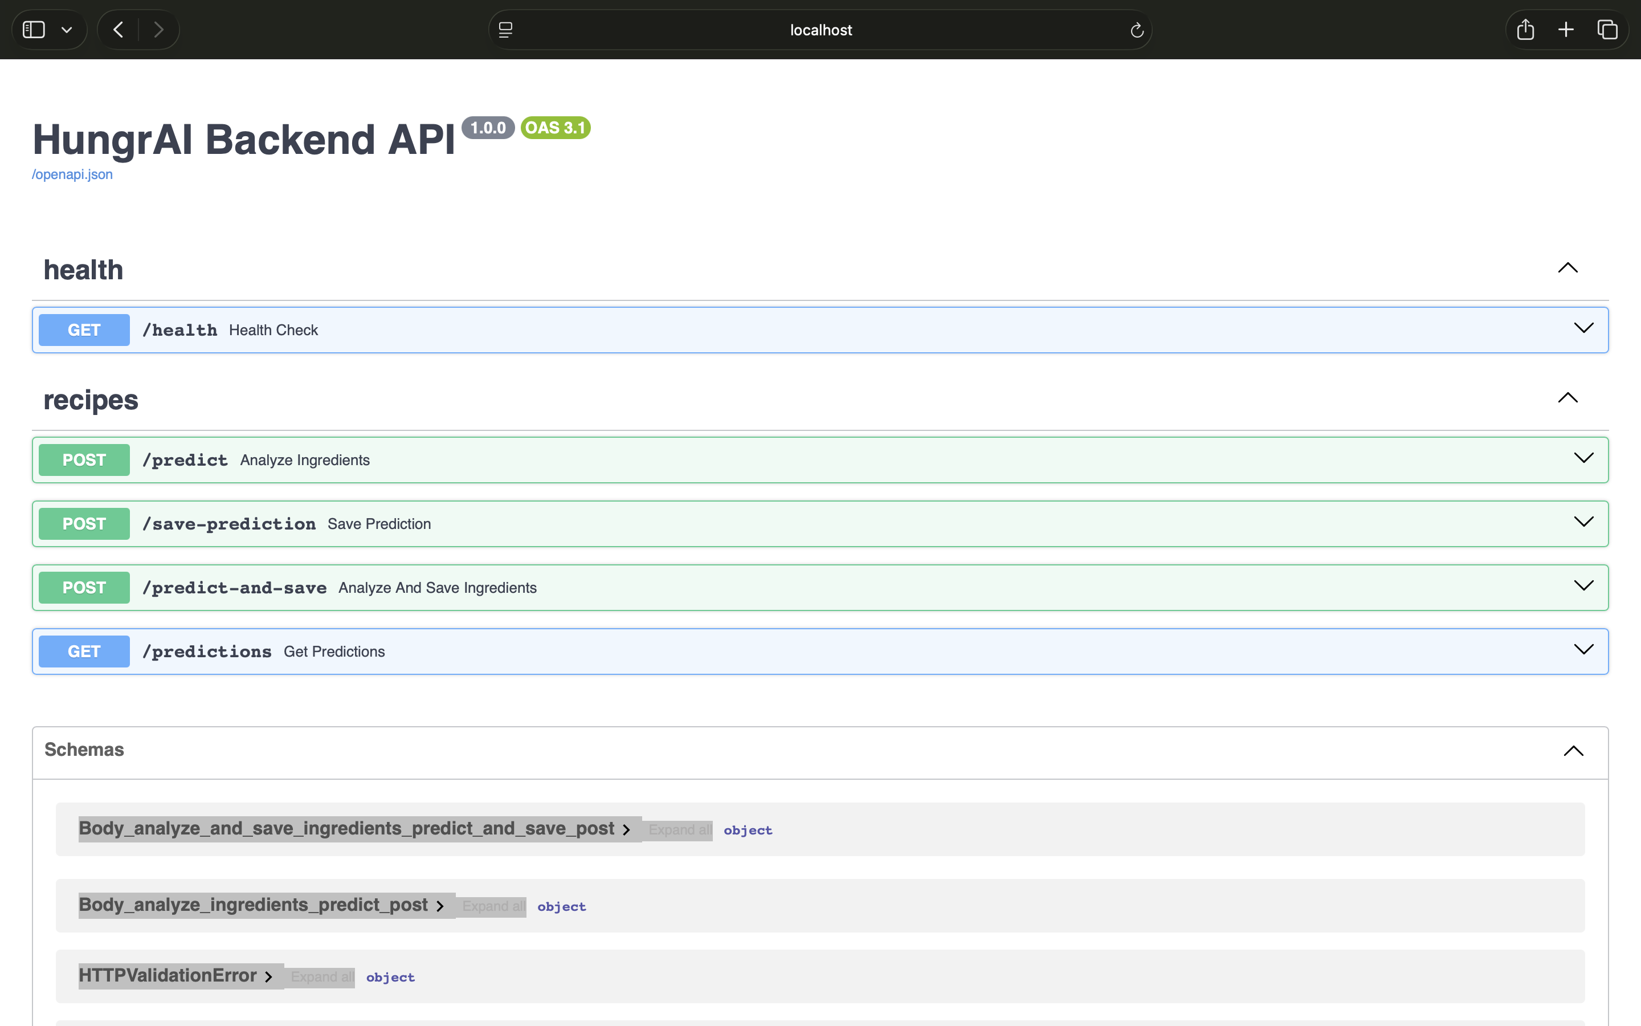Click the browser forward arrow
Screen dimensions: 1641x1026
tap(158, 30)
